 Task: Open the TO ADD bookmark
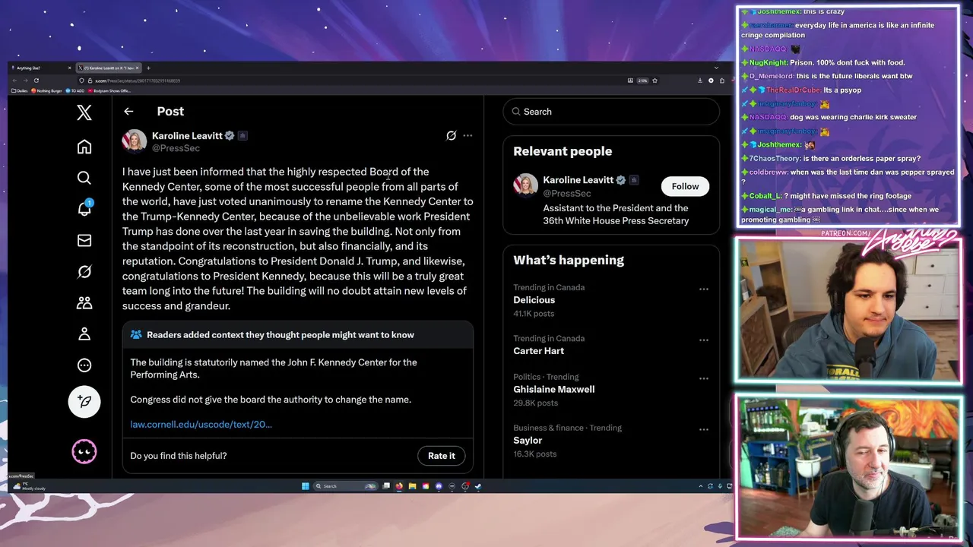tap(74, 90)
